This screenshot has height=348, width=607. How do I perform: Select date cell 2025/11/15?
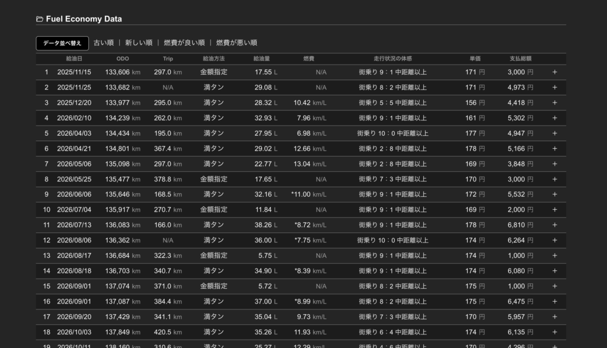74,72
